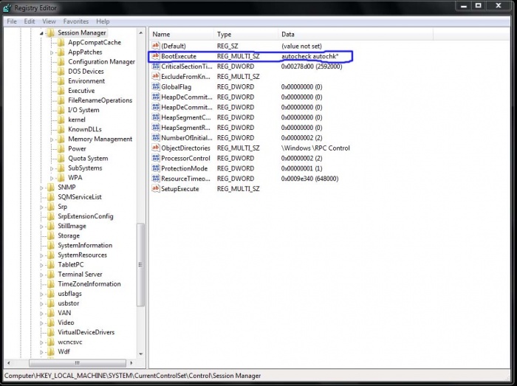Viewport: 517px width, 386px height.
Task: Expand the Terminal Server key
Action: tap(42, 274)
